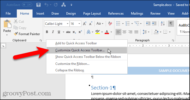Click Copy in Clipboard group

pyautogui.click(x=20, y=28)
